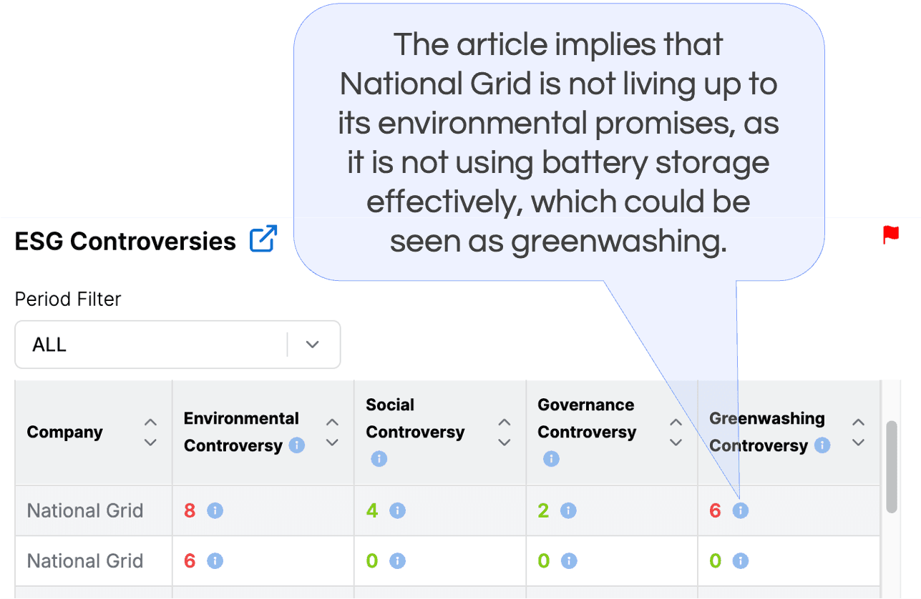This screenshot has width=921, height=599.
Task: Sort by Social Controversy column arrows
Action: point(505,432)
